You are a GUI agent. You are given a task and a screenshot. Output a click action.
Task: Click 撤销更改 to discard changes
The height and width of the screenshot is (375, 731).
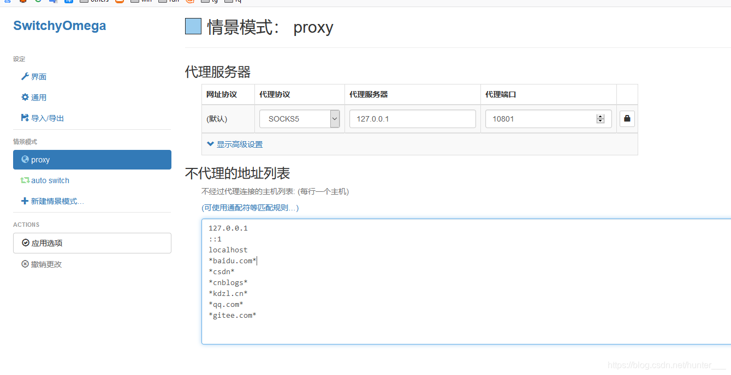41,264
